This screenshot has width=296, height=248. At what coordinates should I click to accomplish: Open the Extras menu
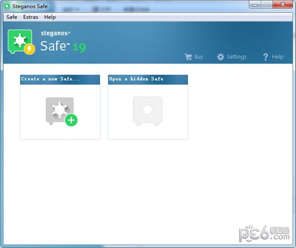(x=31, y=17)
